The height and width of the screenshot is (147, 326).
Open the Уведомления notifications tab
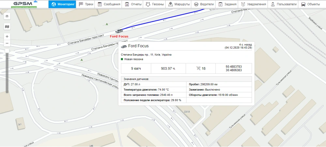point(253,5)
